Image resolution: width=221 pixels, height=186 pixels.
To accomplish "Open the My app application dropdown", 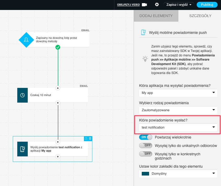I will [x=178, y=93].
